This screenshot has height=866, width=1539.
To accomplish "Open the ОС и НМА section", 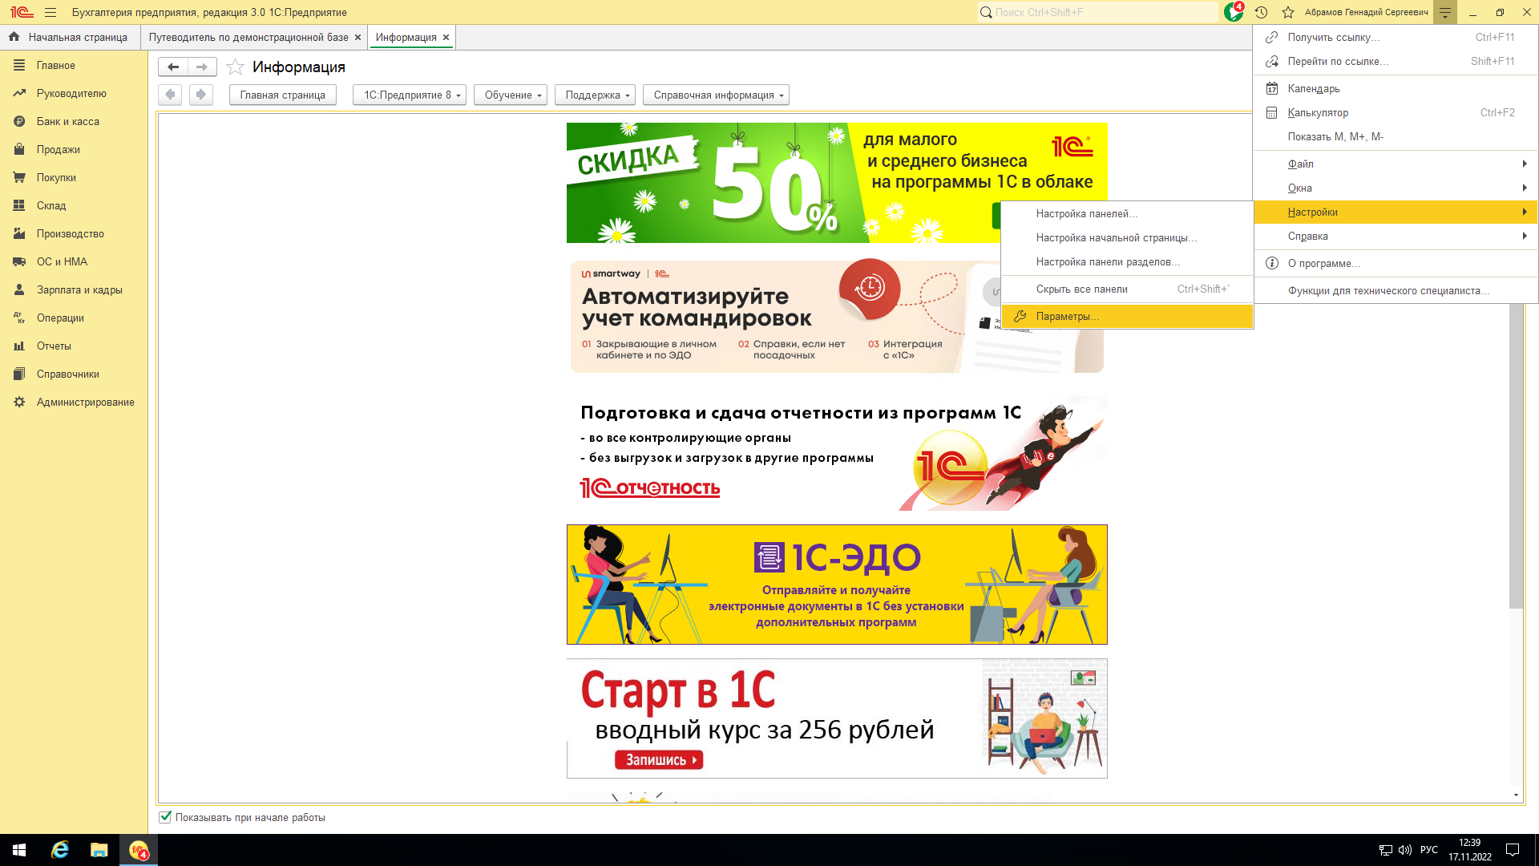I will point(74,262).
